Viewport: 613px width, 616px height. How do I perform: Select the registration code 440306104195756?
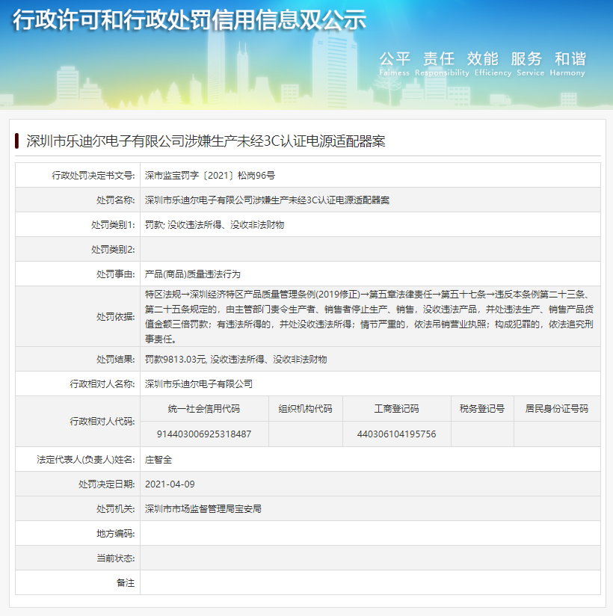(x=396, y=434)
